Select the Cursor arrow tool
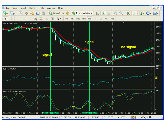This screenshot has width=164, height=120. 5,19
